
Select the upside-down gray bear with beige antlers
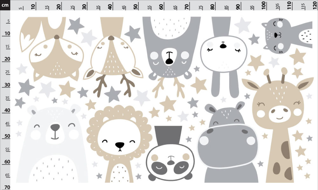point(171,57)
